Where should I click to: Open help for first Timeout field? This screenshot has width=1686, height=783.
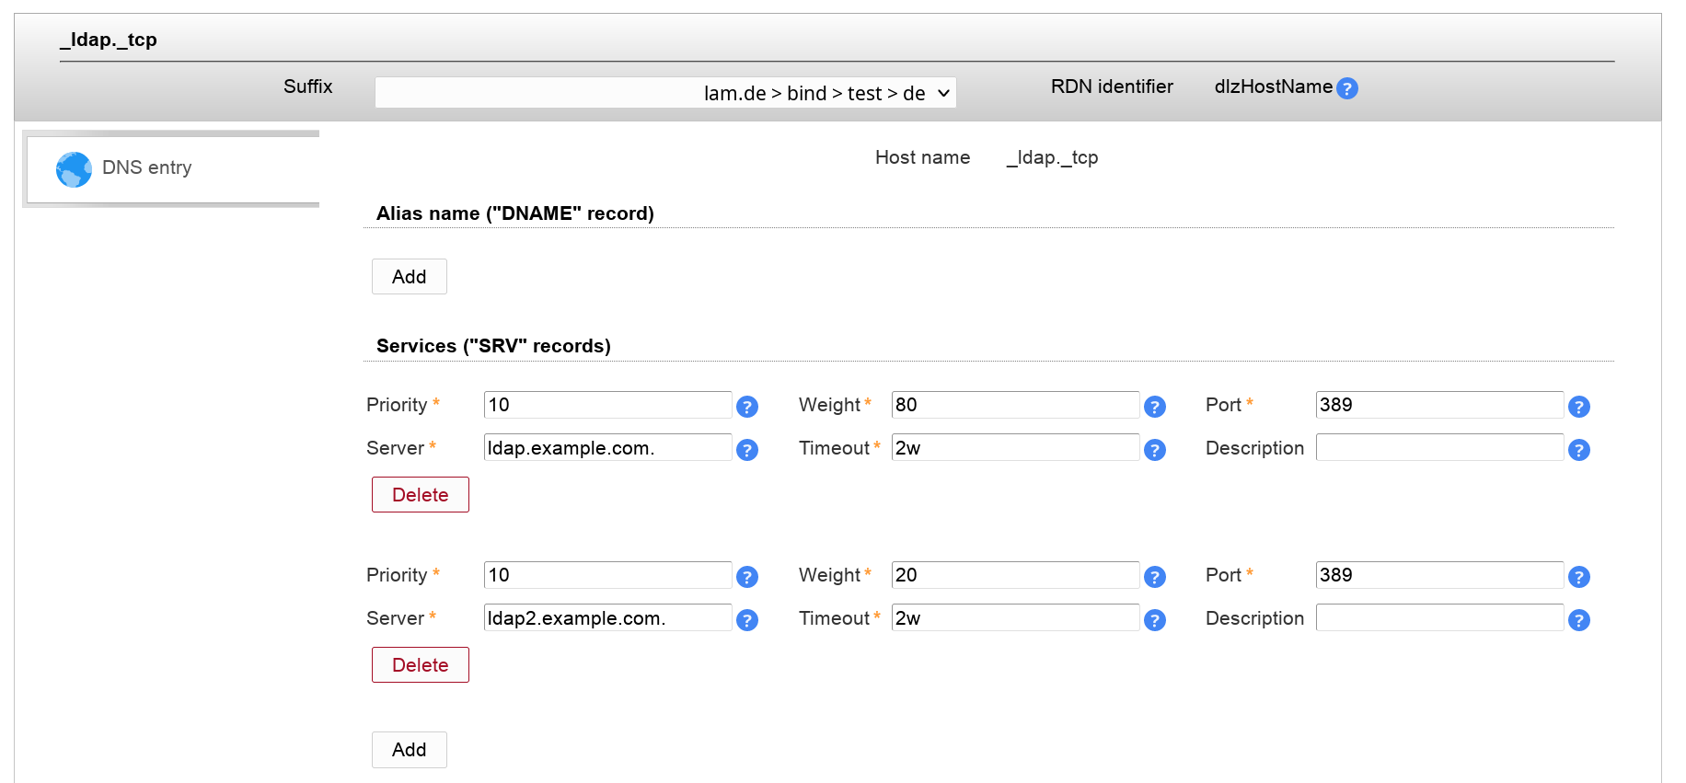pyautogui.click(x=1154, y=450)
